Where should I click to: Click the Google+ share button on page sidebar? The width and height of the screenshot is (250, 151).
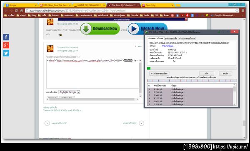coord(6,45)
